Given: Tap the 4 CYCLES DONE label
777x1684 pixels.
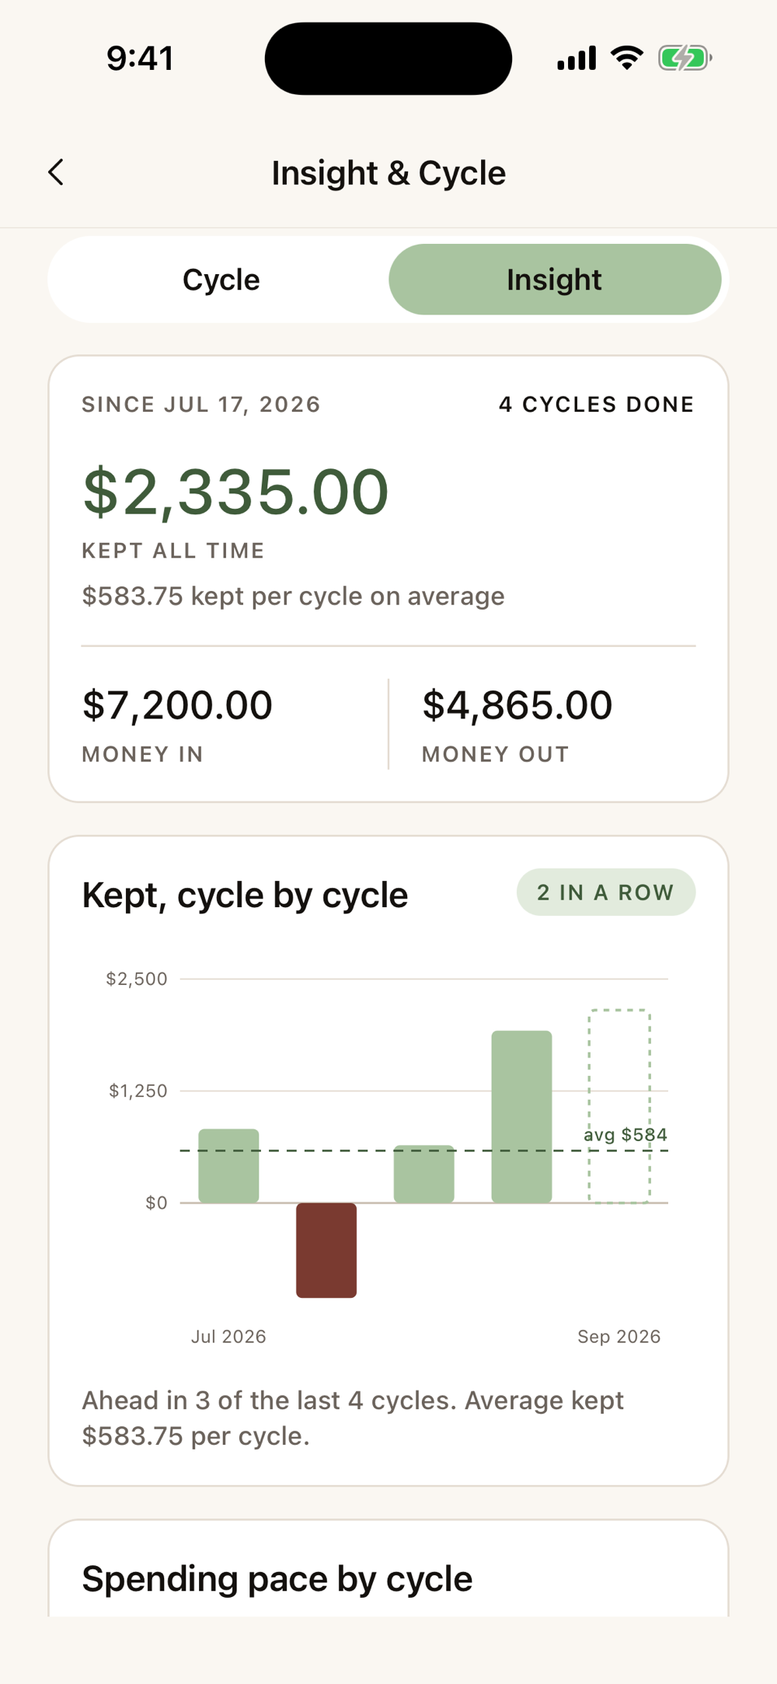Looking at the screenshot, I should pos(597,405).
